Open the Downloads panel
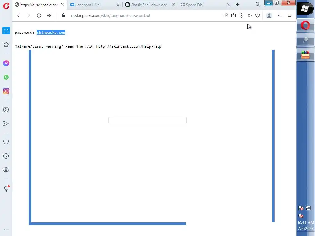This screenshot has height=236, width=315. [x=279, y=15]
